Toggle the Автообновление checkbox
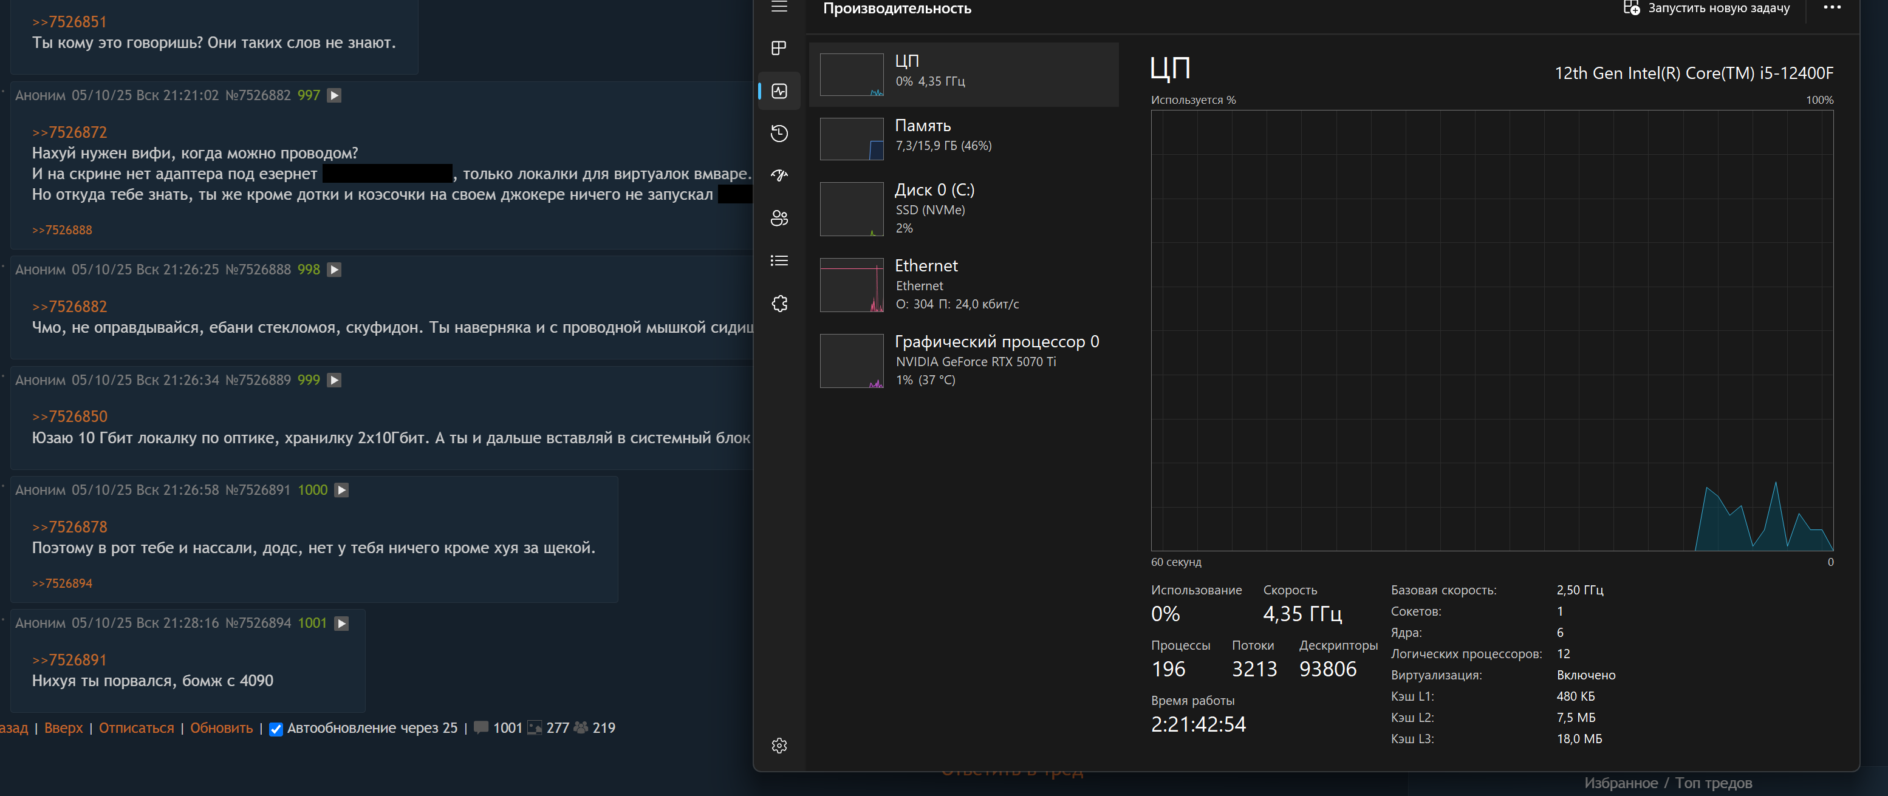This screenshot has height=796, width=1888. pyautogui.click(x=276, y=729)
